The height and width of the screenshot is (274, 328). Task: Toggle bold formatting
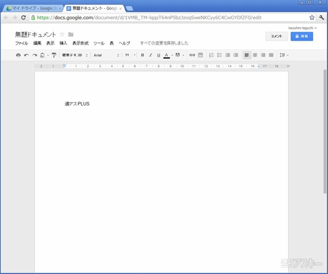tap(143, 55)
